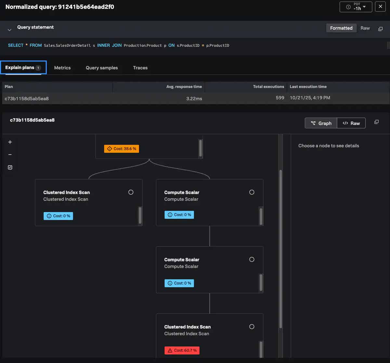This screenshot has width=390, height=363.
Task: Click the graph canvas vertical scrollbar
Action: (280, 247)
